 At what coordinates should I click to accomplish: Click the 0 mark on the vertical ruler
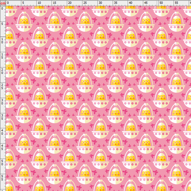(2, 9)
